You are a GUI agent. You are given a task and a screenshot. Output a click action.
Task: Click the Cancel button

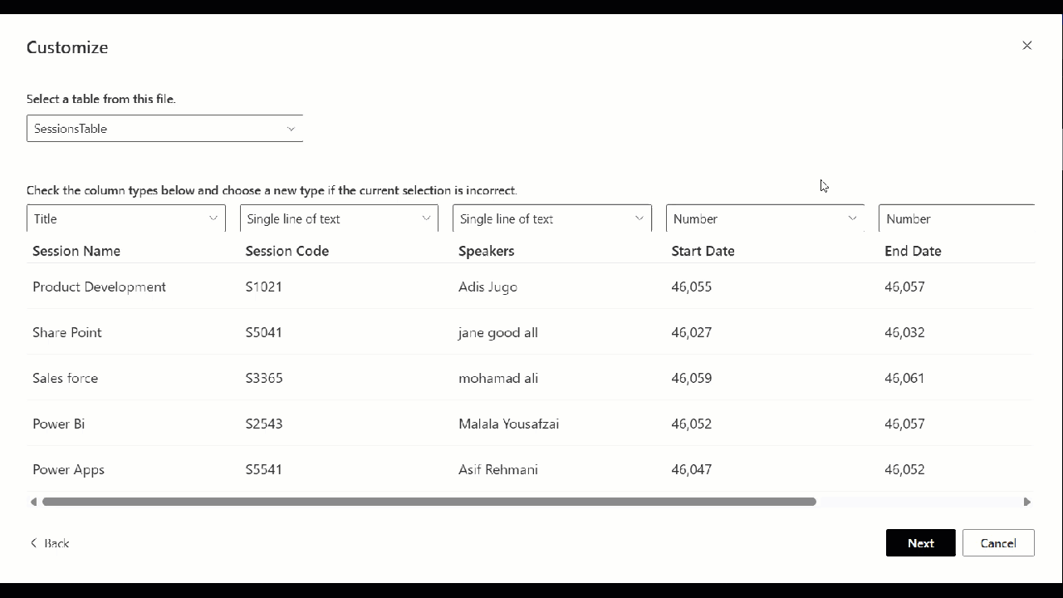[998, 542]
